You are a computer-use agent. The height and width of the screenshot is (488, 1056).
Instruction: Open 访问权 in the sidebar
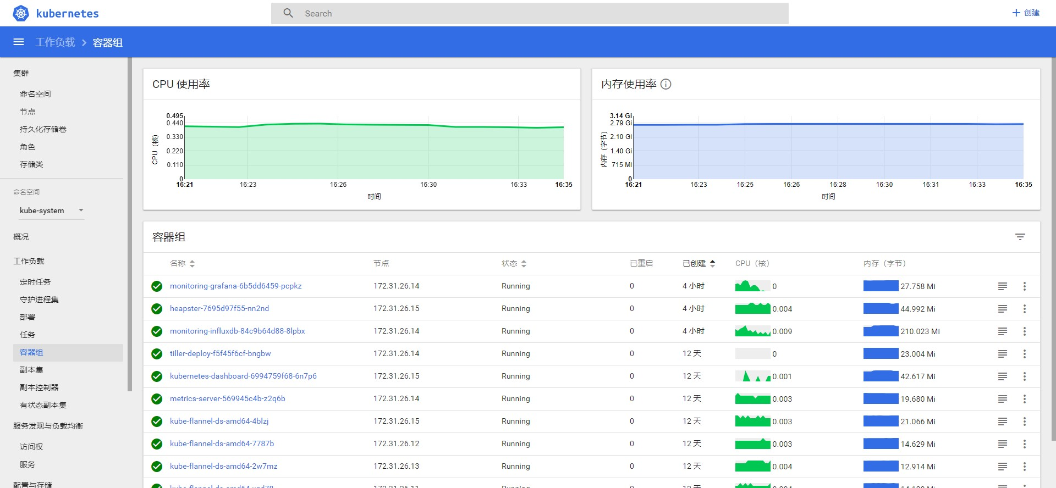[31, 447]
